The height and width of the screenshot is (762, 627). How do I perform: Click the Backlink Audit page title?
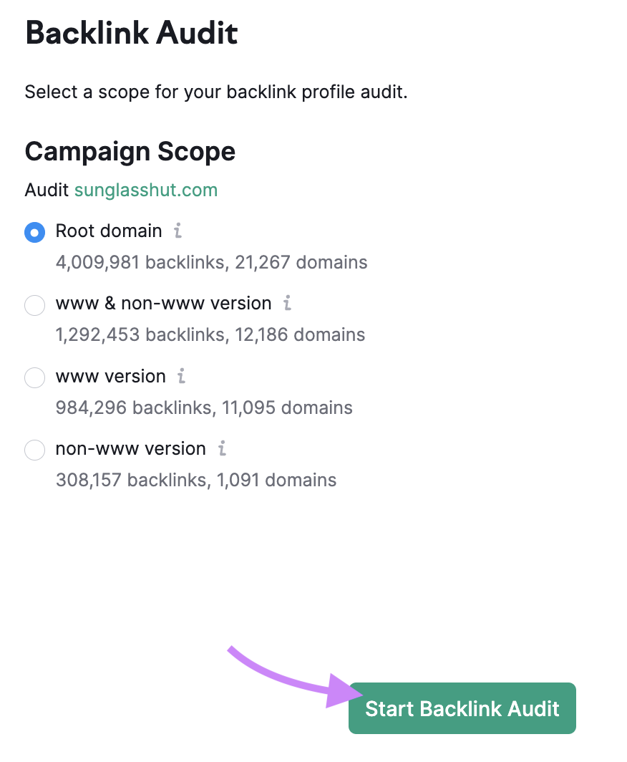coord(132,33)
